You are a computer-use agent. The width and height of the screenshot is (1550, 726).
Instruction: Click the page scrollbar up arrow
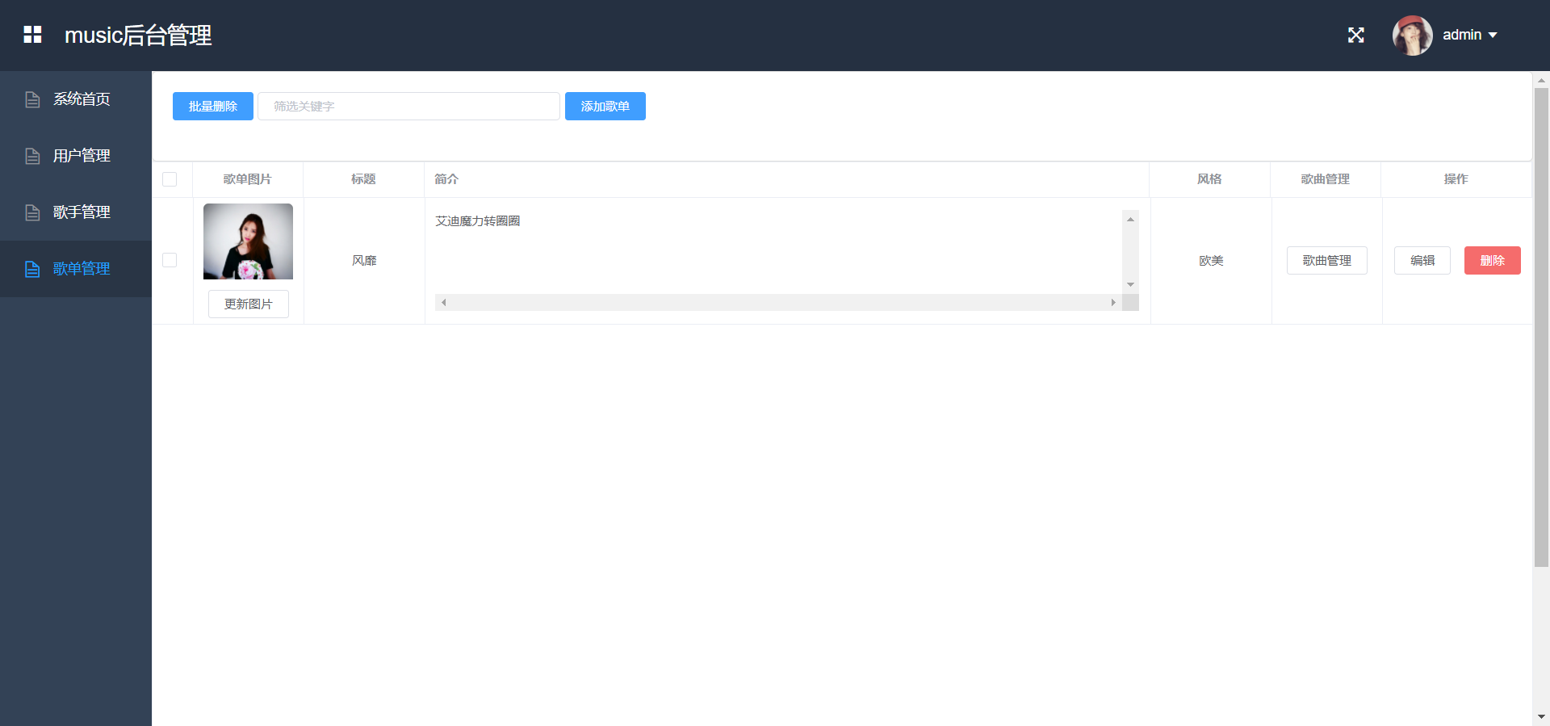pos(1541,80)
